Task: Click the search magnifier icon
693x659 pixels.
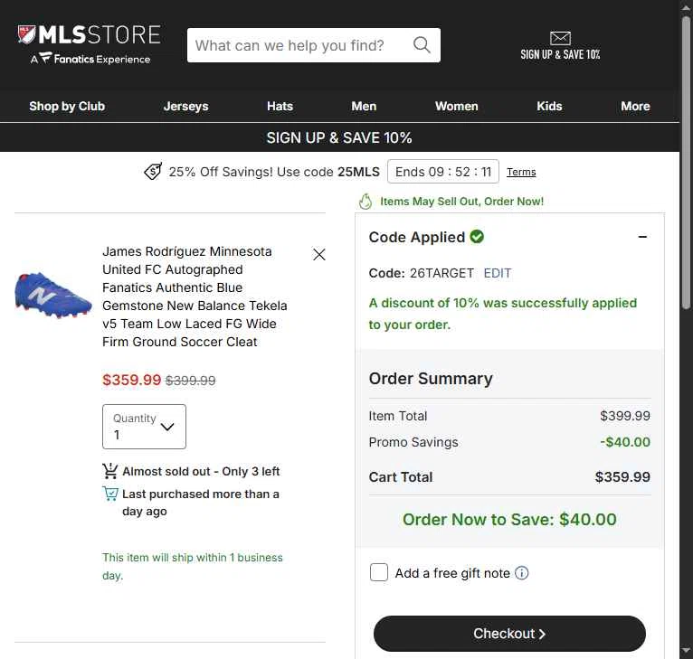Action: coord(422,44)
